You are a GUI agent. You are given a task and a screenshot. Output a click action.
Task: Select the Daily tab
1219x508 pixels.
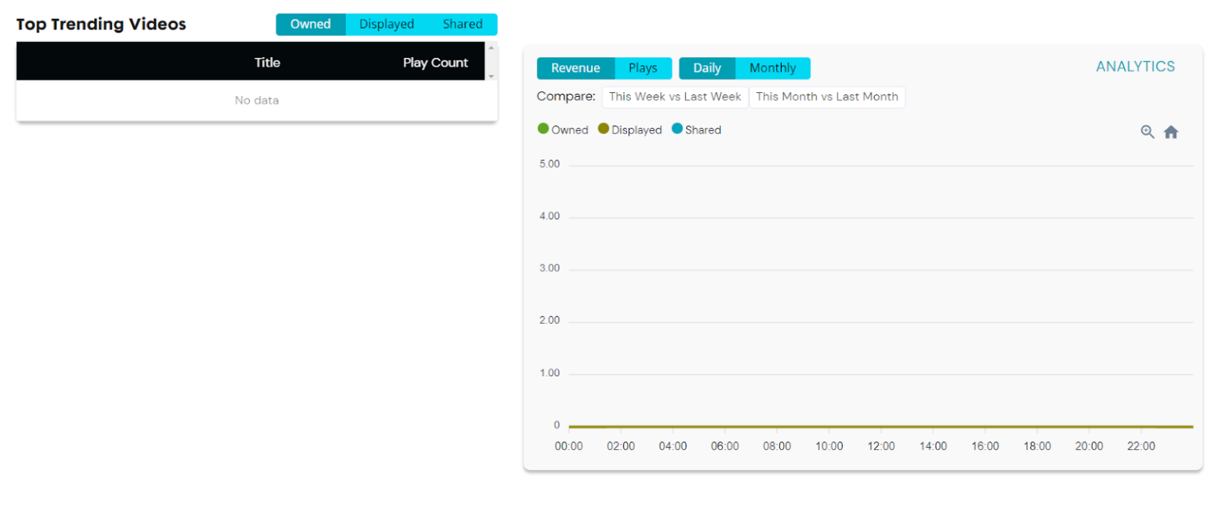(x=706, y=68)
